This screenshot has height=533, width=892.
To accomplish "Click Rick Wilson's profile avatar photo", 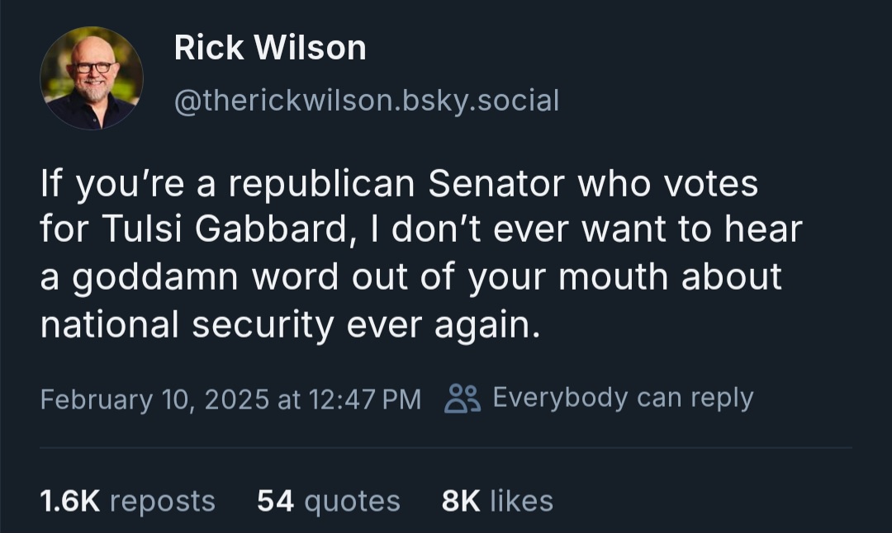I will coord(91,78).
